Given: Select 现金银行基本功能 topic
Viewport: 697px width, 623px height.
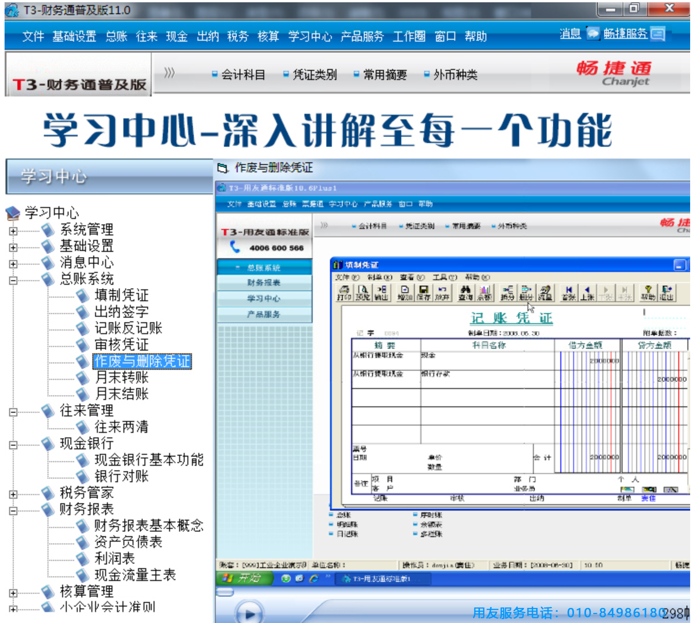Looking at the screenshot, I should click(149, 460).
